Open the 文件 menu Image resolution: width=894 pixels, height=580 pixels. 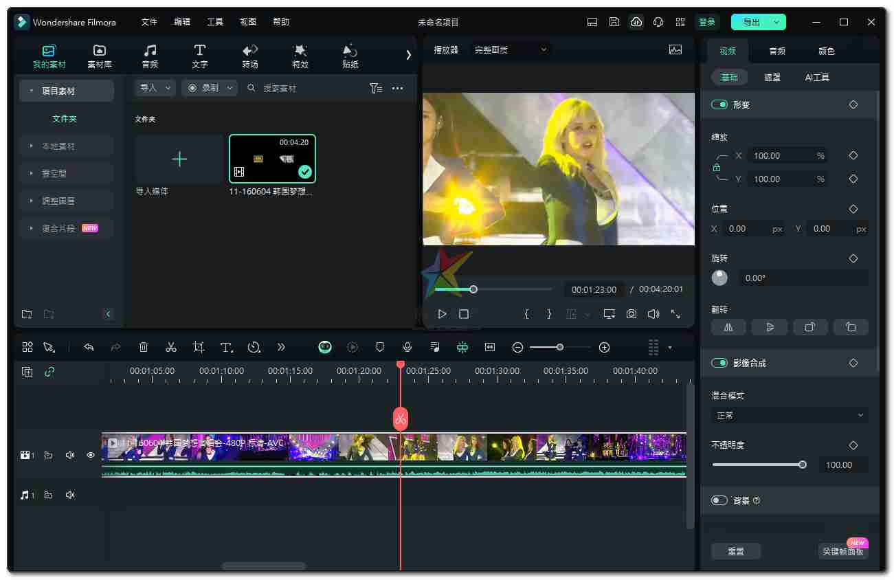point(149,22)
